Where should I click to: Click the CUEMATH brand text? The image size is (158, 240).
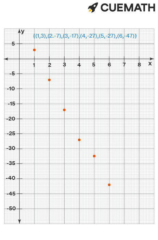128,8
